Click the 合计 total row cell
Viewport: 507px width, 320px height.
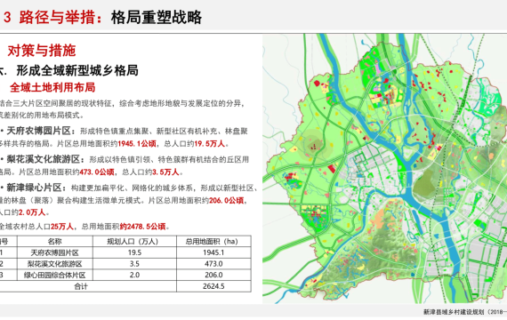point(81,286)
